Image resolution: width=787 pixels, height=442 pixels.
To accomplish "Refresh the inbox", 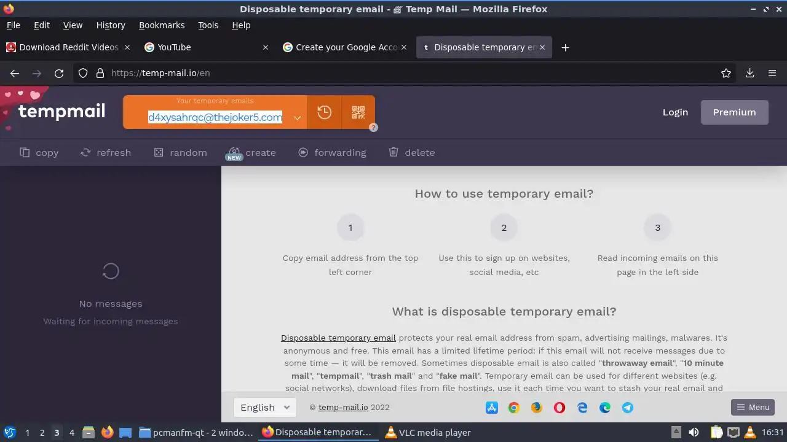I will tap(106, 152).
